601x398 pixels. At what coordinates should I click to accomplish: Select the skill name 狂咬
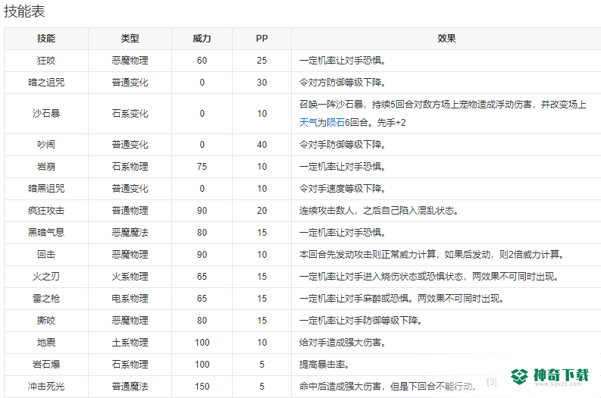click(x=46, y=61)
